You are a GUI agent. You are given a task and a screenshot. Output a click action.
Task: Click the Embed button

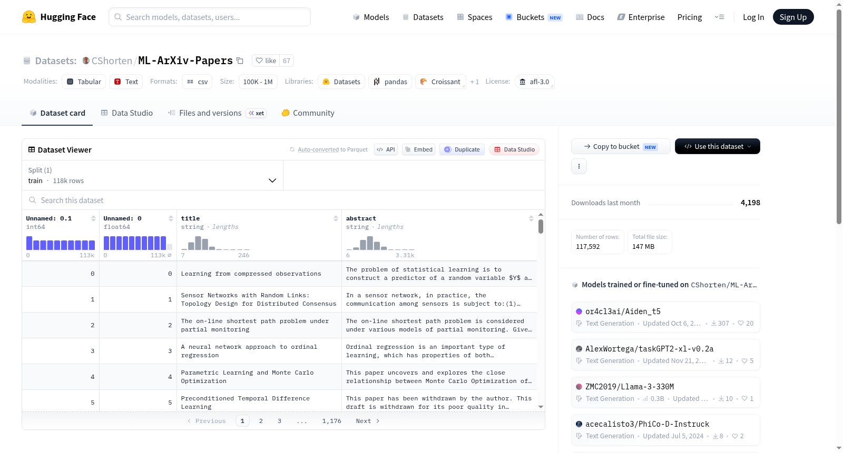click(x=418, y=149)
